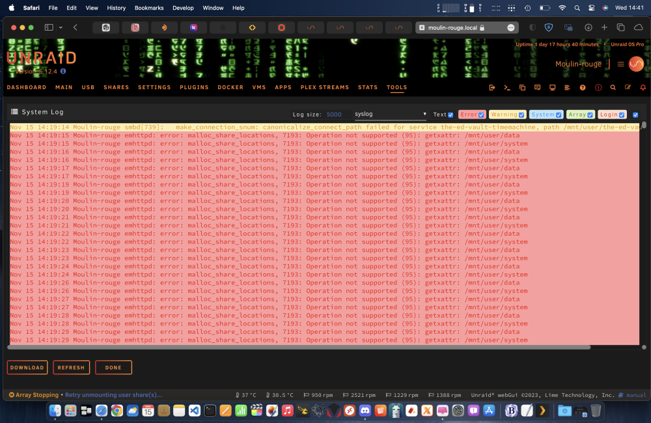This screenshot has width=651, height=423.
Task: Click the REFRESH button
Action: click(x=71, y=368)
